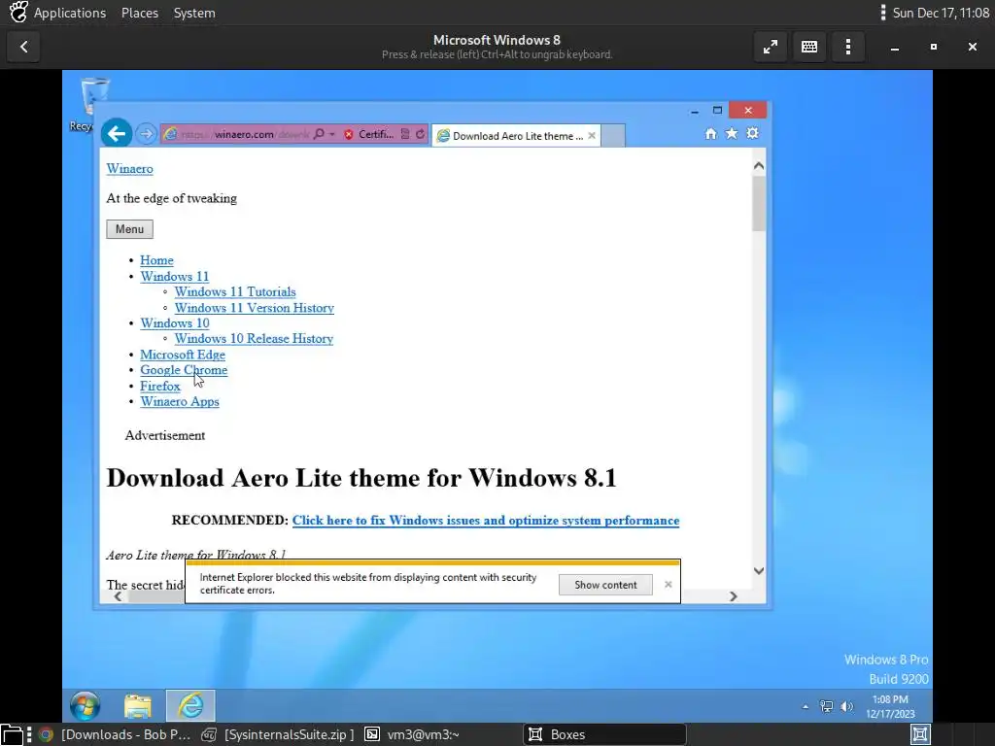The width and height of the screenshot is (995, 746).
Task: Click the Certificate error shield icon
Action: click(349, 134)
